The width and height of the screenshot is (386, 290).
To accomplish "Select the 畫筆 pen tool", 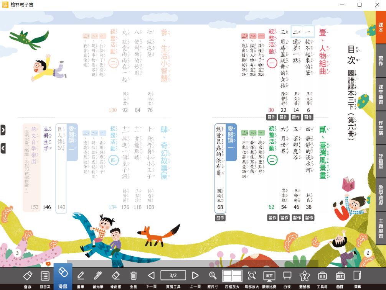I will 81,276.
